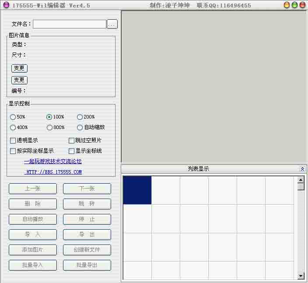Visit the HTTP://BBS.175555.COM link

[53, 172]
